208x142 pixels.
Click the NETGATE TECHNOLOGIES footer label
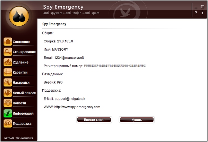coord(19,138)
